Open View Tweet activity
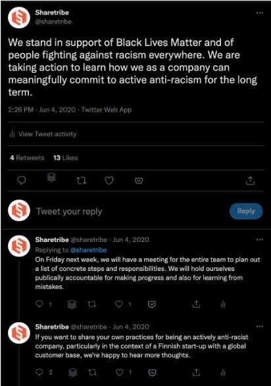 [x=43, y=134]
